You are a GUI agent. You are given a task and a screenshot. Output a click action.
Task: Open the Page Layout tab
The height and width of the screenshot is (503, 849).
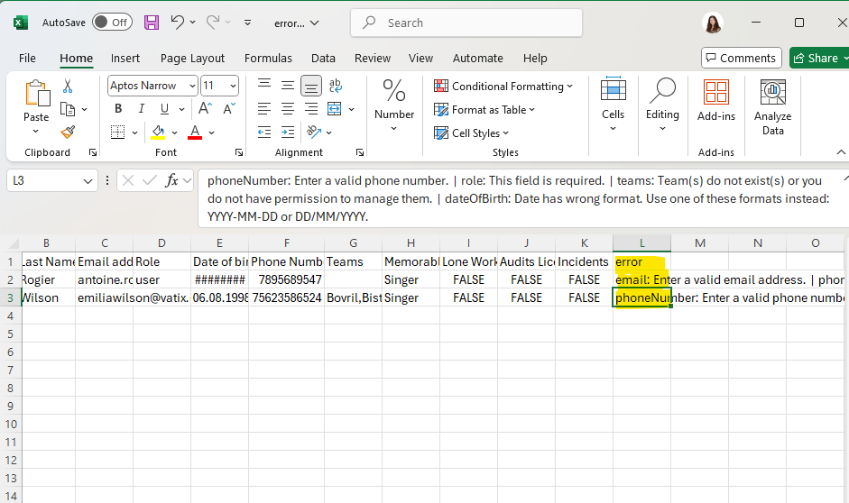tap(192, 58)
